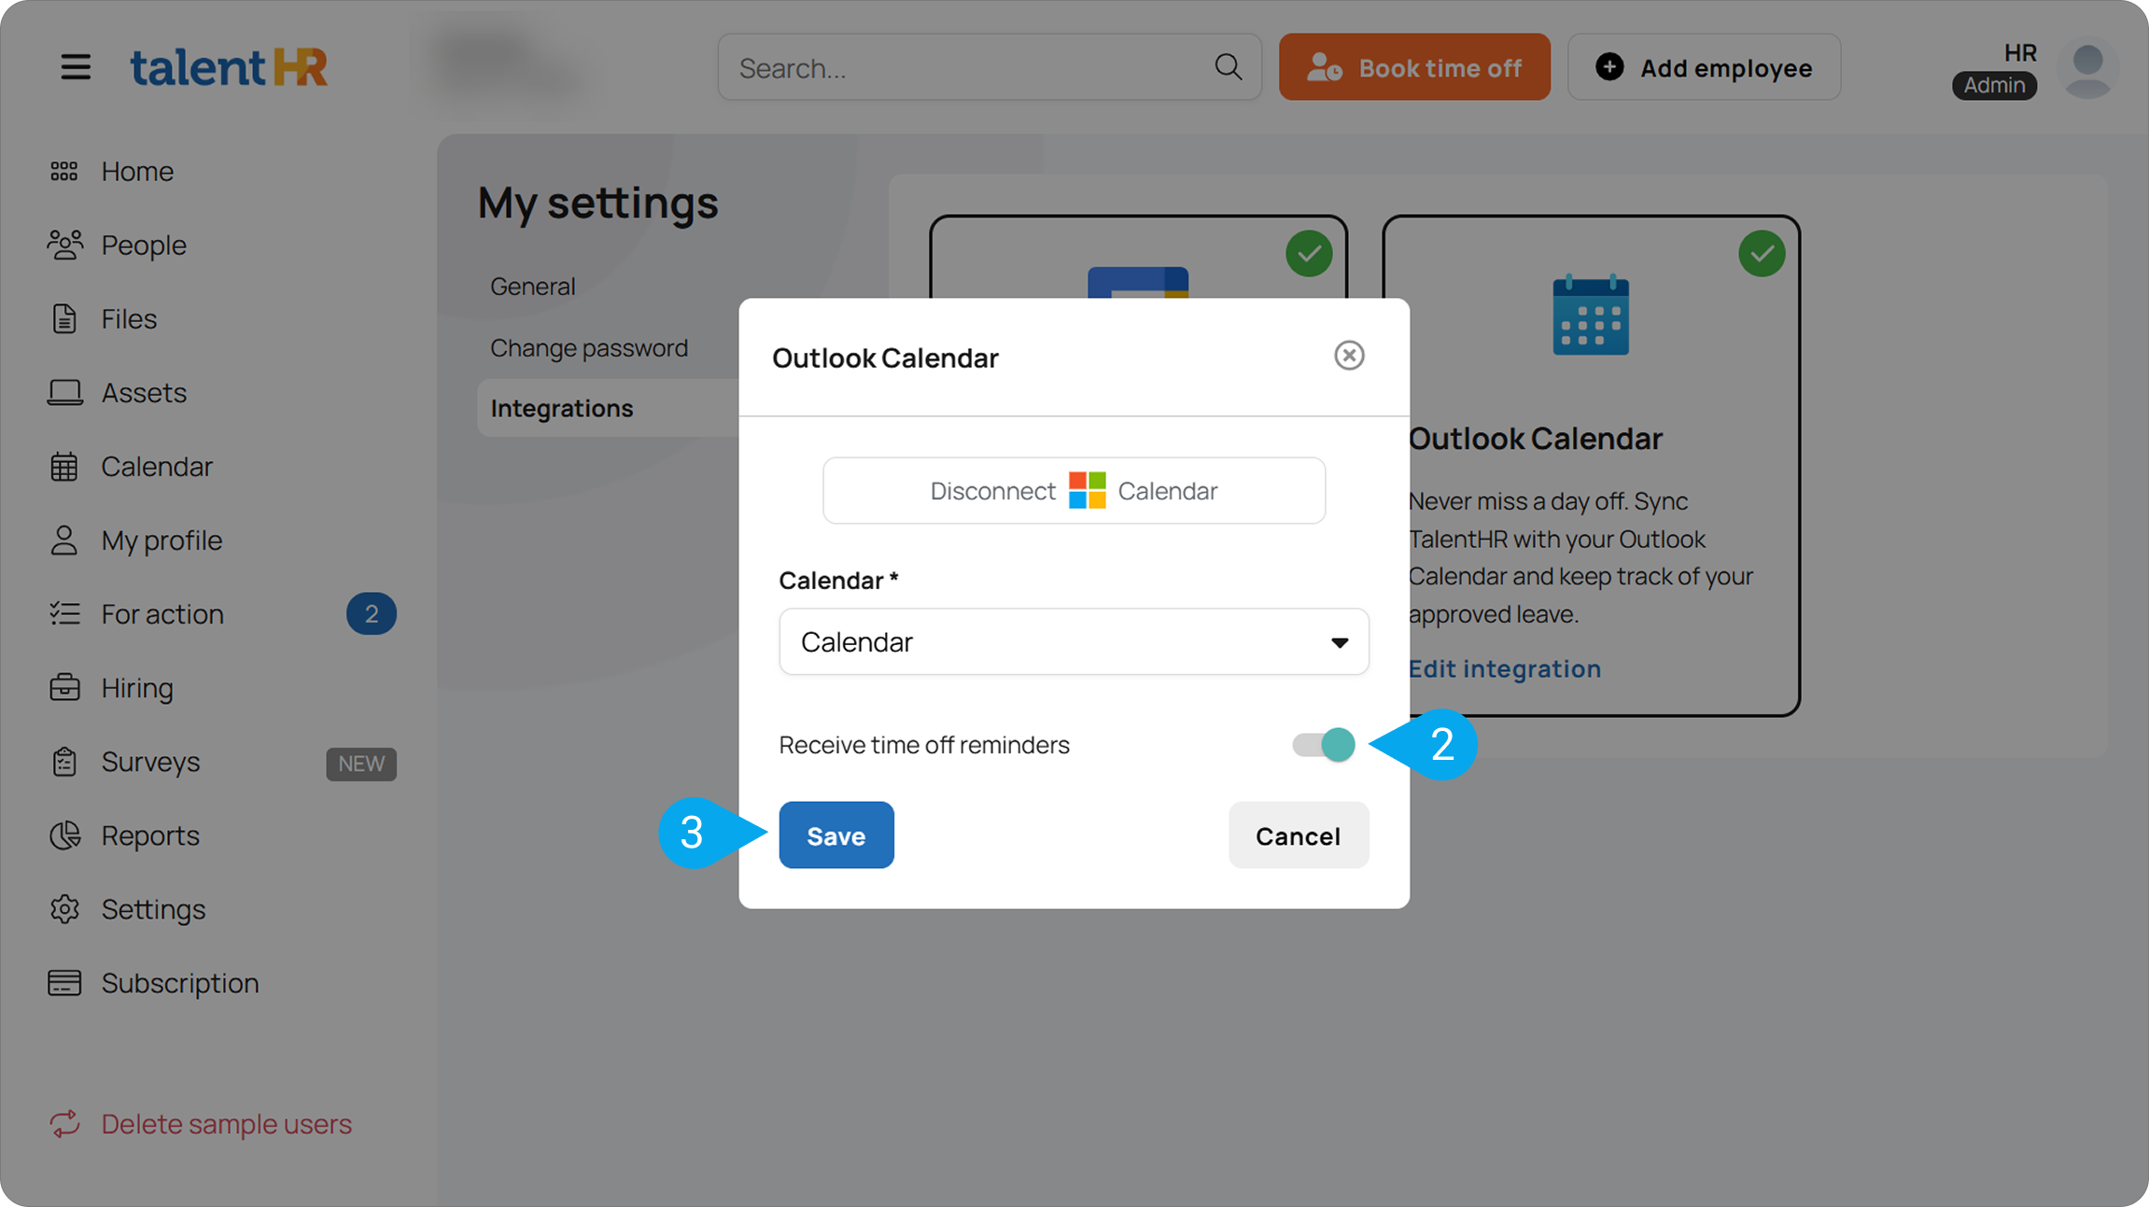Screen dimensions: 2149x1207
Task: Click Disconnect Calendar button
Action: [x=1074, y=490]
